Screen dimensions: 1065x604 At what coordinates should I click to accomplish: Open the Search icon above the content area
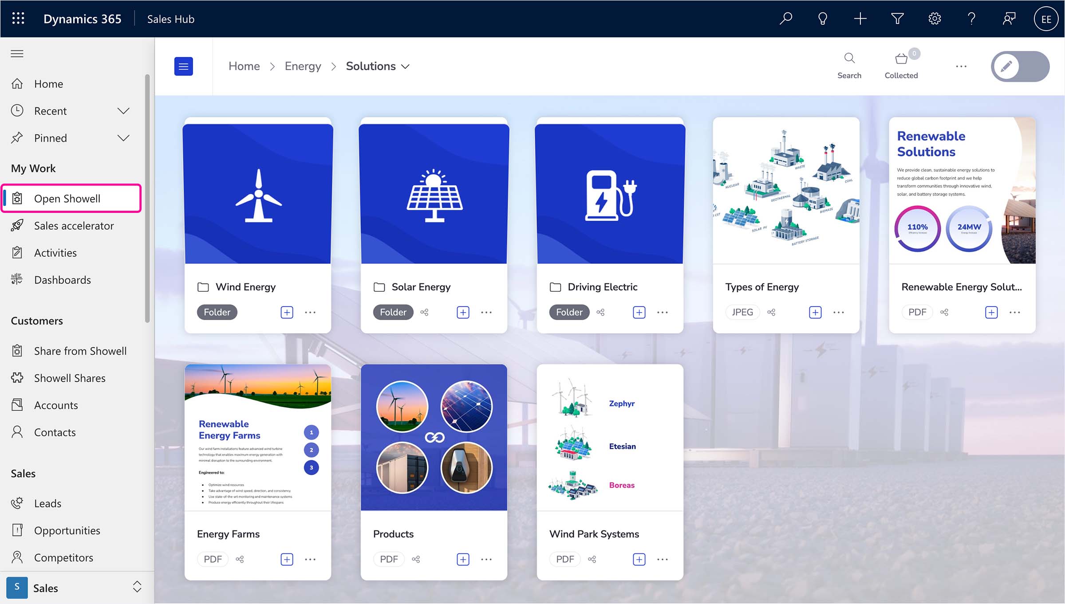click(x=849, y=58)
